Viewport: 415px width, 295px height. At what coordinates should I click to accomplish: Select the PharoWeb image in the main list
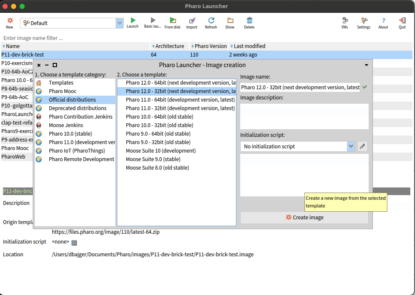coord(17,156)
